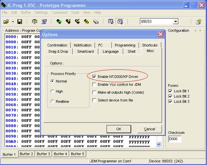Select High process priority
This screenshot has height=165, width=207.
click(57, 91)
